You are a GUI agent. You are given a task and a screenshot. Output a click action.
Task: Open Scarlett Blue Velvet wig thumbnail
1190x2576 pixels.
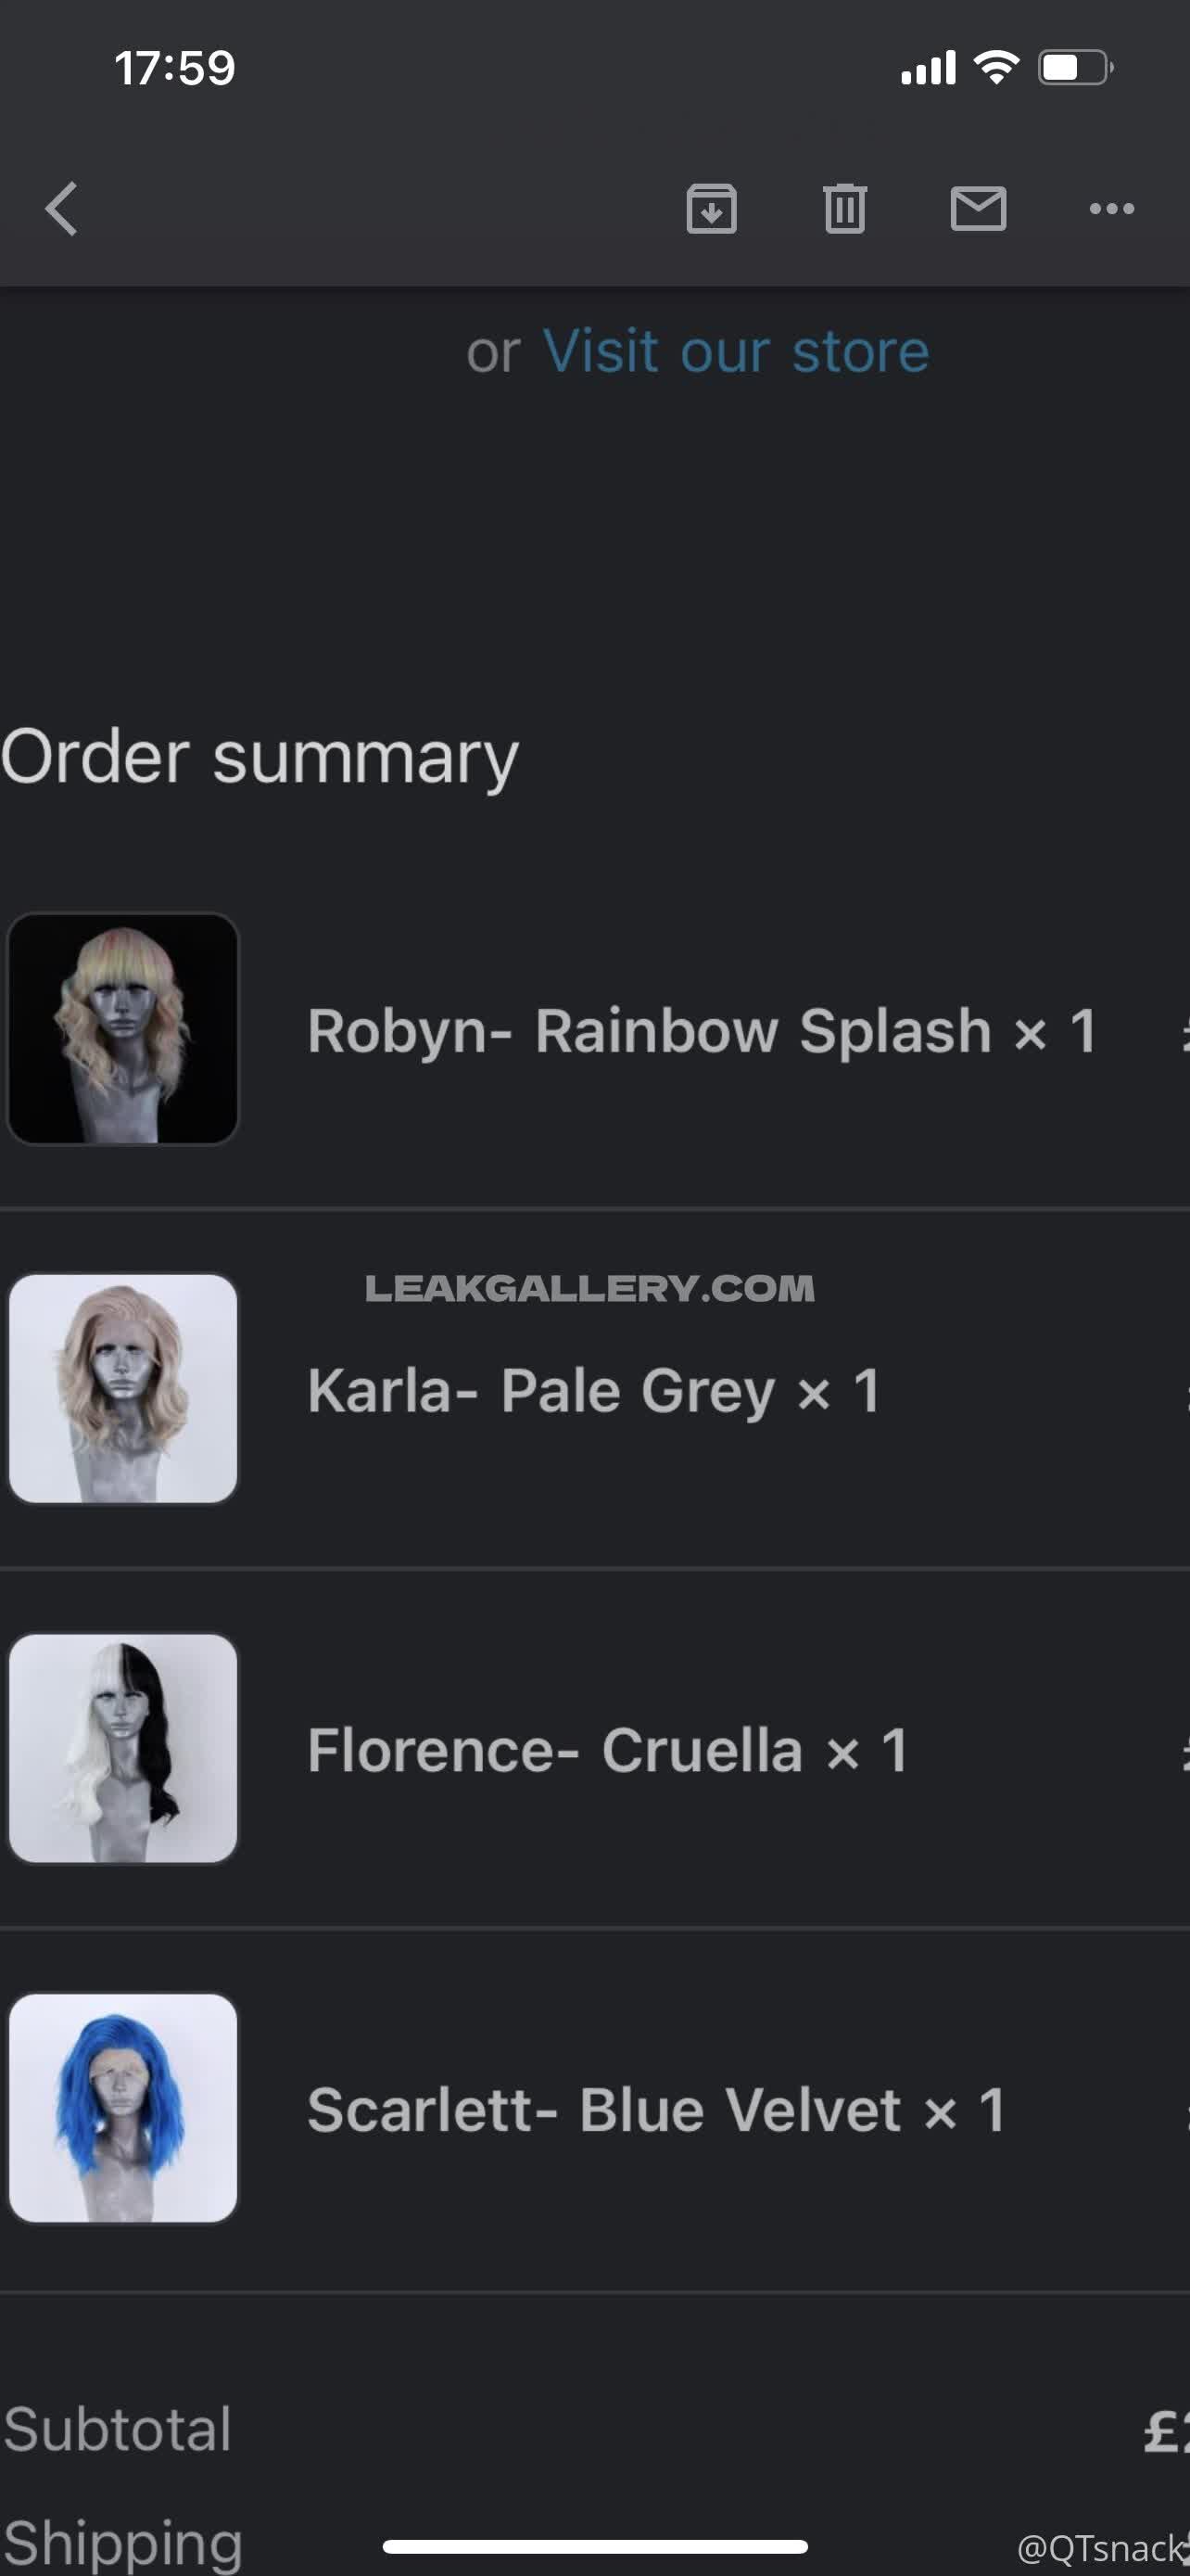123,2108
